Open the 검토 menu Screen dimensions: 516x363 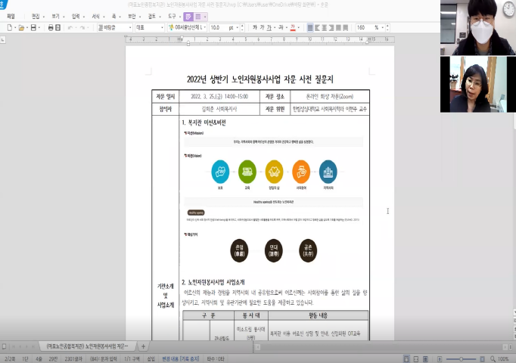(x=152, y=17)
